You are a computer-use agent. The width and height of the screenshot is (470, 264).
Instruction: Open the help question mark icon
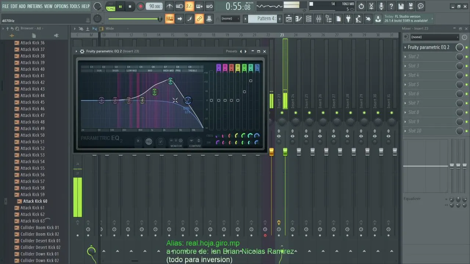point(391,6)
